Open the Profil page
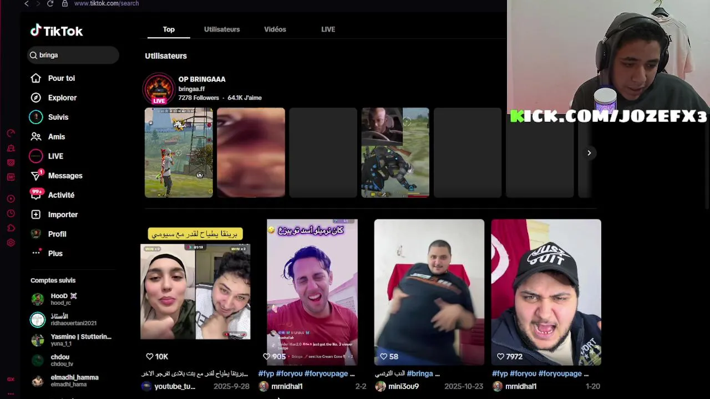Viewport: 710px width, 399px height. click(x=48, y=234)
